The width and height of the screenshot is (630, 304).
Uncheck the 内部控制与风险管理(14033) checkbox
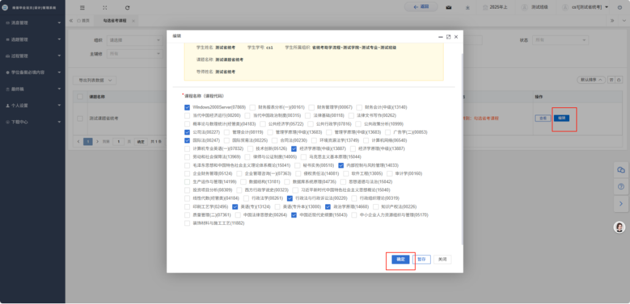click(341, 165)
